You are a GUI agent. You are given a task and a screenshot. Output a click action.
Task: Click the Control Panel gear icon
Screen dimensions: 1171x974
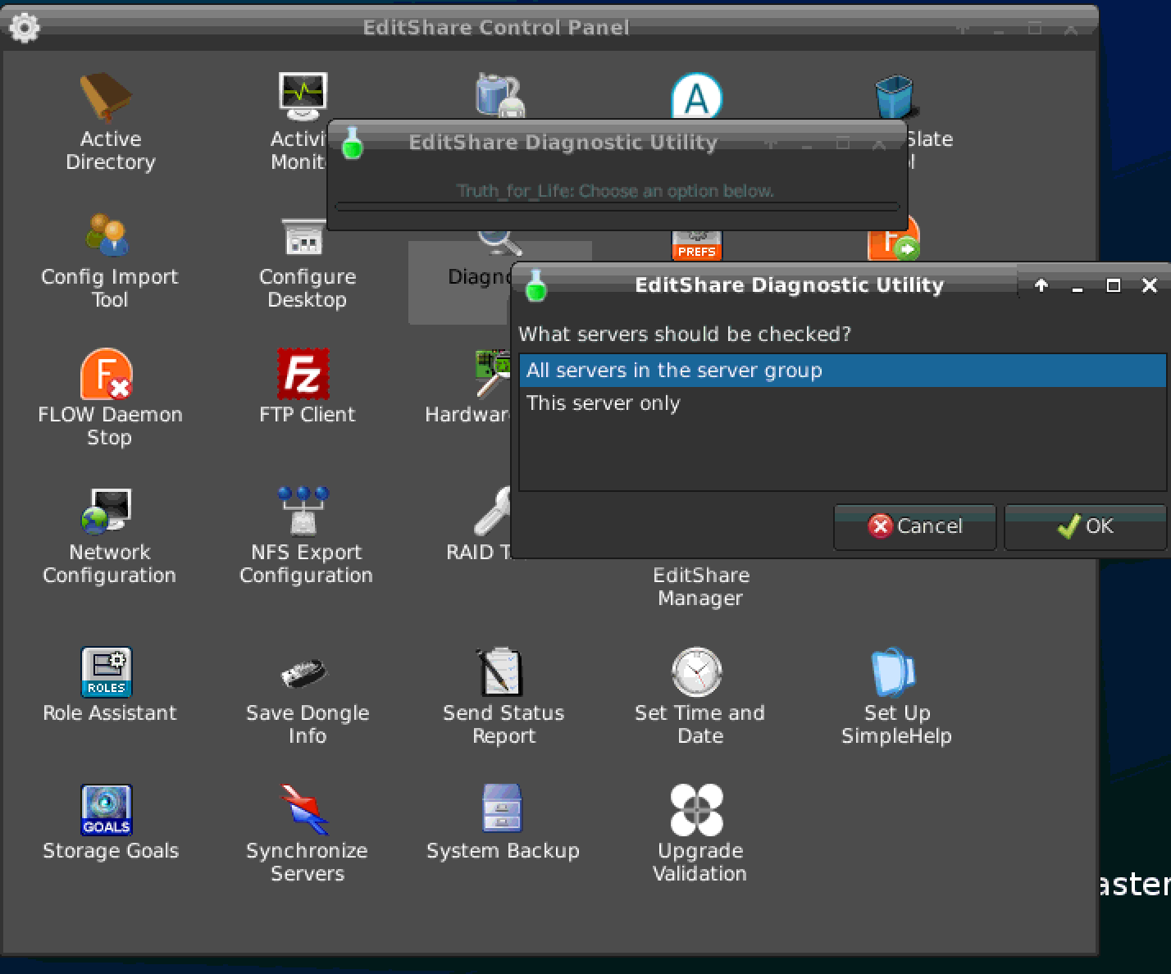click(24, 28)
